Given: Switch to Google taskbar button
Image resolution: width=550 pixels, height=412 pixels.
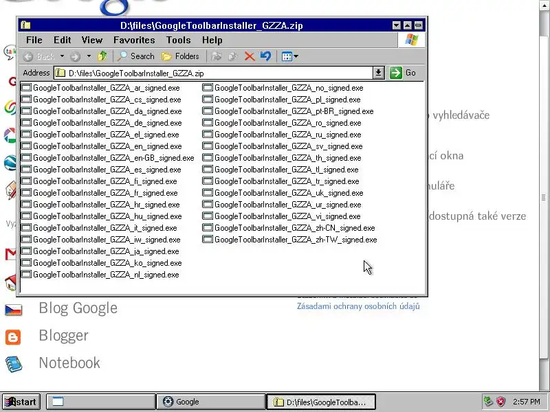Looking at the screenshot, I should point(210,402).
